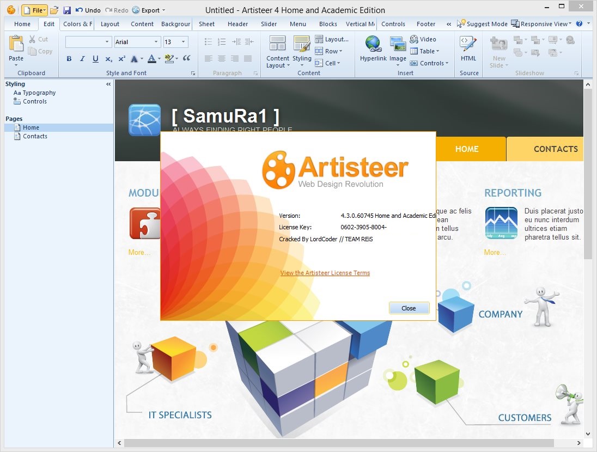Click the Copy icon
The height and width of the screenshot is (452, 597).
32,51
